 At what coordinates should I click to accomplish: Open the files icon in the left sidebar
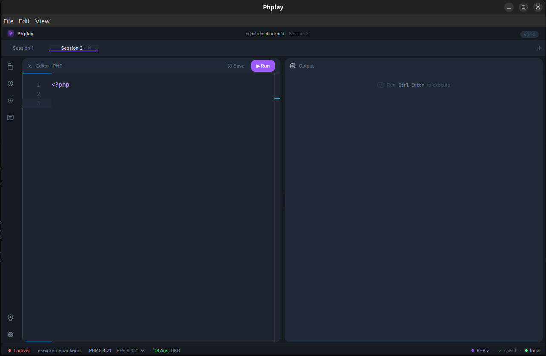tap(11, 67)
